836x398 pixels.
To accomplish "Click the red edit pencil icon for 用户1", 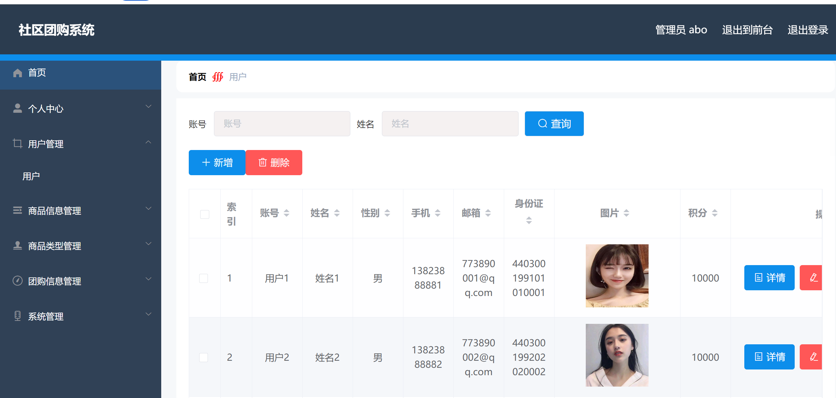I will point(813,278).
